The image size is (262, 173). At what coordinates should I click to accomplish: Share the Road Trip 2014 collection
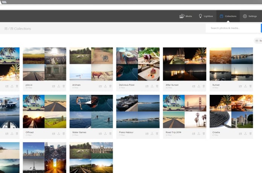click(194, 134)
